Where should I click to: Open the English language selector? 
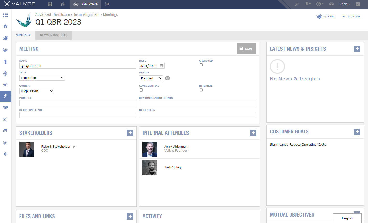[347, 218]
